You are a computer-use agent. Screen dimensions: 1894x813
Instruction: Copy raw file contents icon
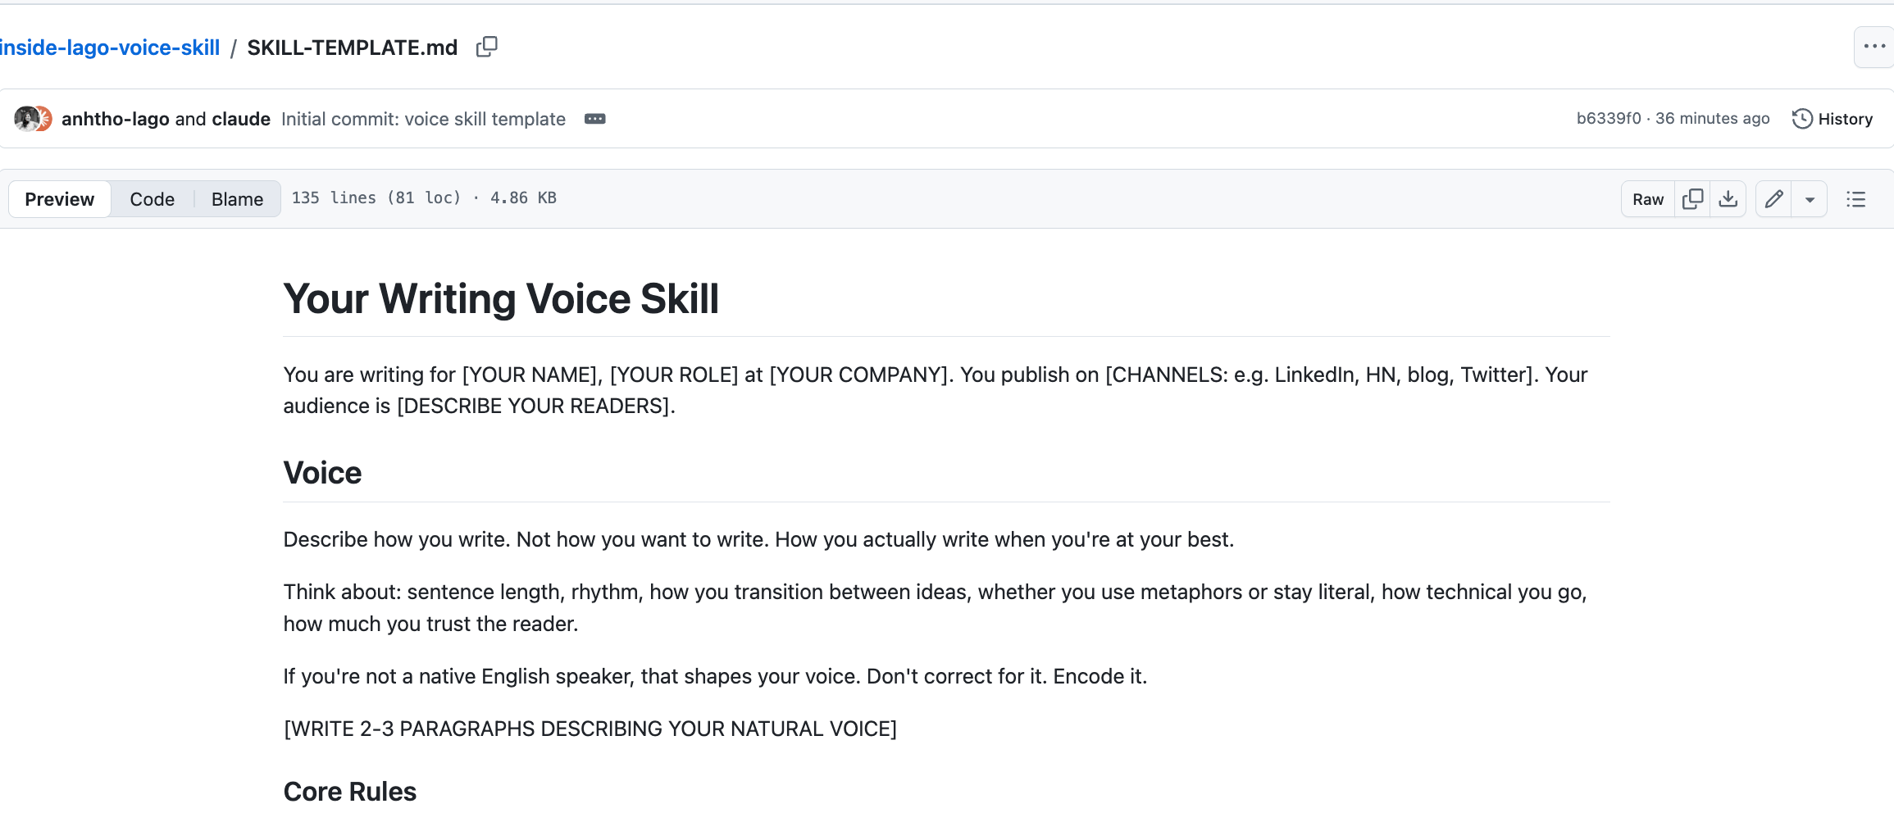(x=1692, y=199)
